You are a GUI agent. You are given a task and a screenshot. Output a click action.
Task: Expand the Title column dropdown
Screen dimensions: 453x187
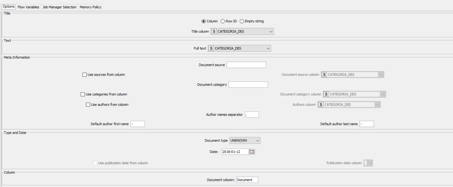pos(242,31)
